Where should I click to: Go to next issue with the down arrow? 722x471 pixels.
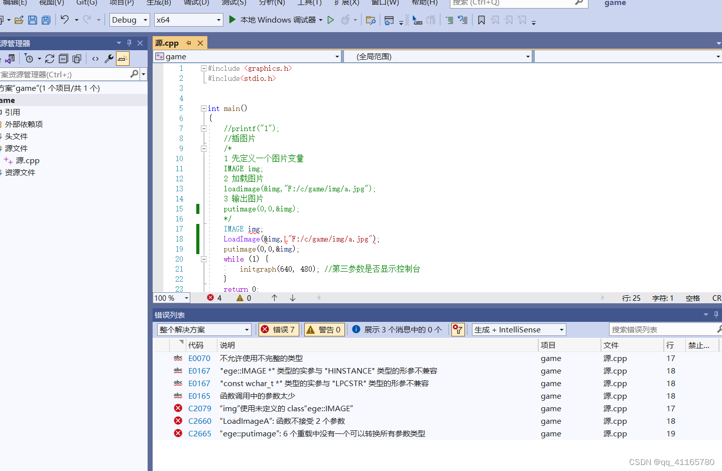pos(293,298)
